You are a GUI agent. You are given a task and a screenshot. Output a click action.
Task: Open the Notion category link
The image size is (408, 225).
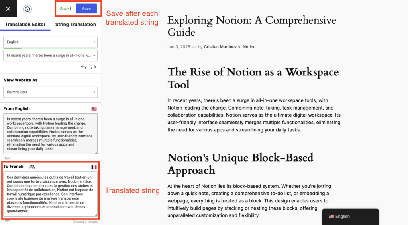click(x=249, y=47)
